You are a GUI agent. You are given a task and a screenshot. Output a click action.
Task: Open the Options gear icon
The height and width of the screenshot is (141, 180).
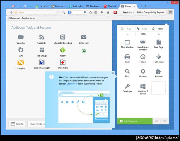tap(143, 71)
